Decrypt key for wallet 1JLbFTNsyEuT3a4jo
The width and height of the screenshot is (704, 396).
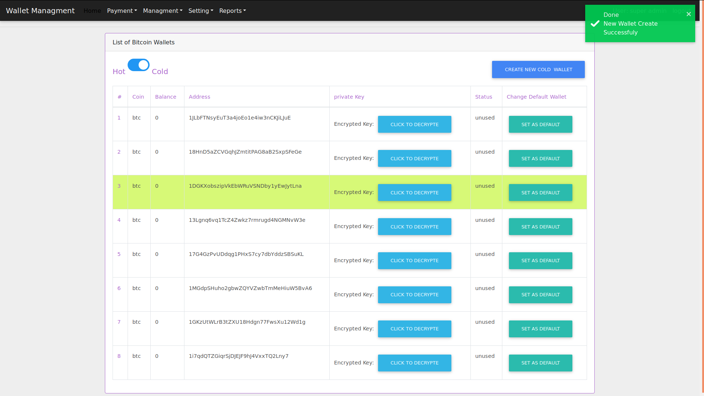(414, 124)
